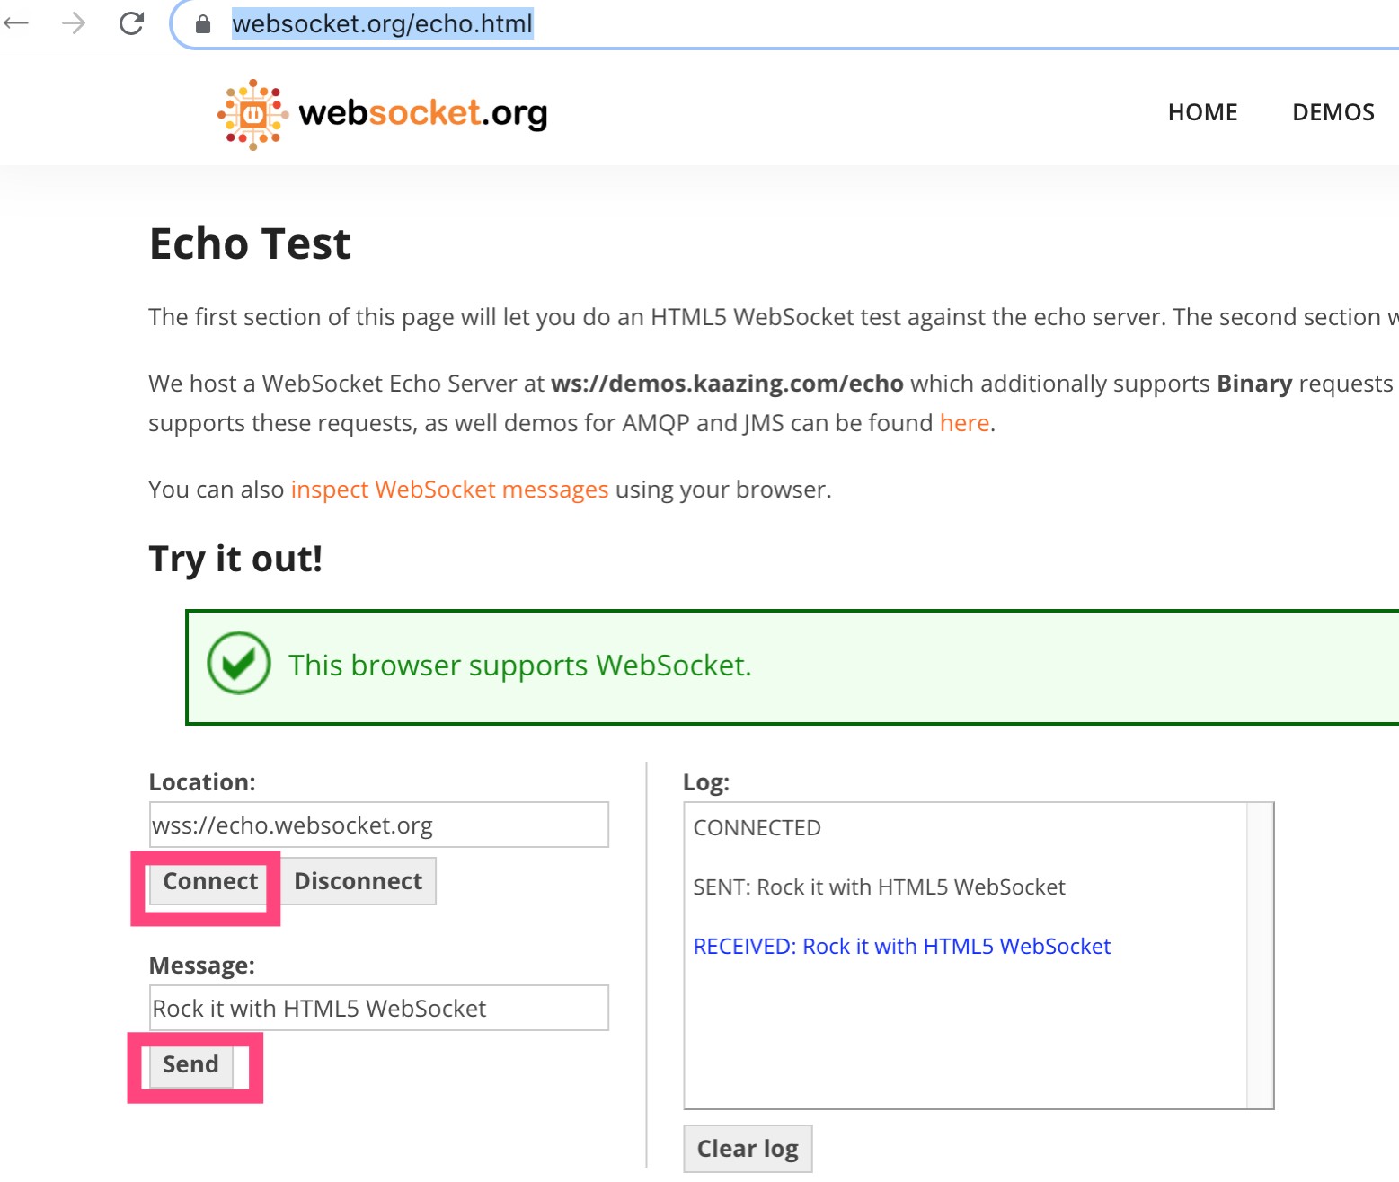Screen dimensions: 1399x1182
Task: Click the RECEIVED log entry line
Action: point(901,947)
